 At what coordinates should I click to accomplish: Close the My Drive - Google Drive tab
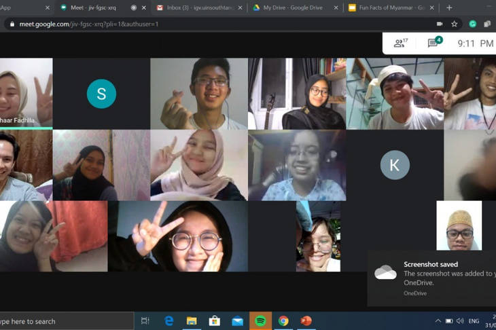click(x=336, y=7)
